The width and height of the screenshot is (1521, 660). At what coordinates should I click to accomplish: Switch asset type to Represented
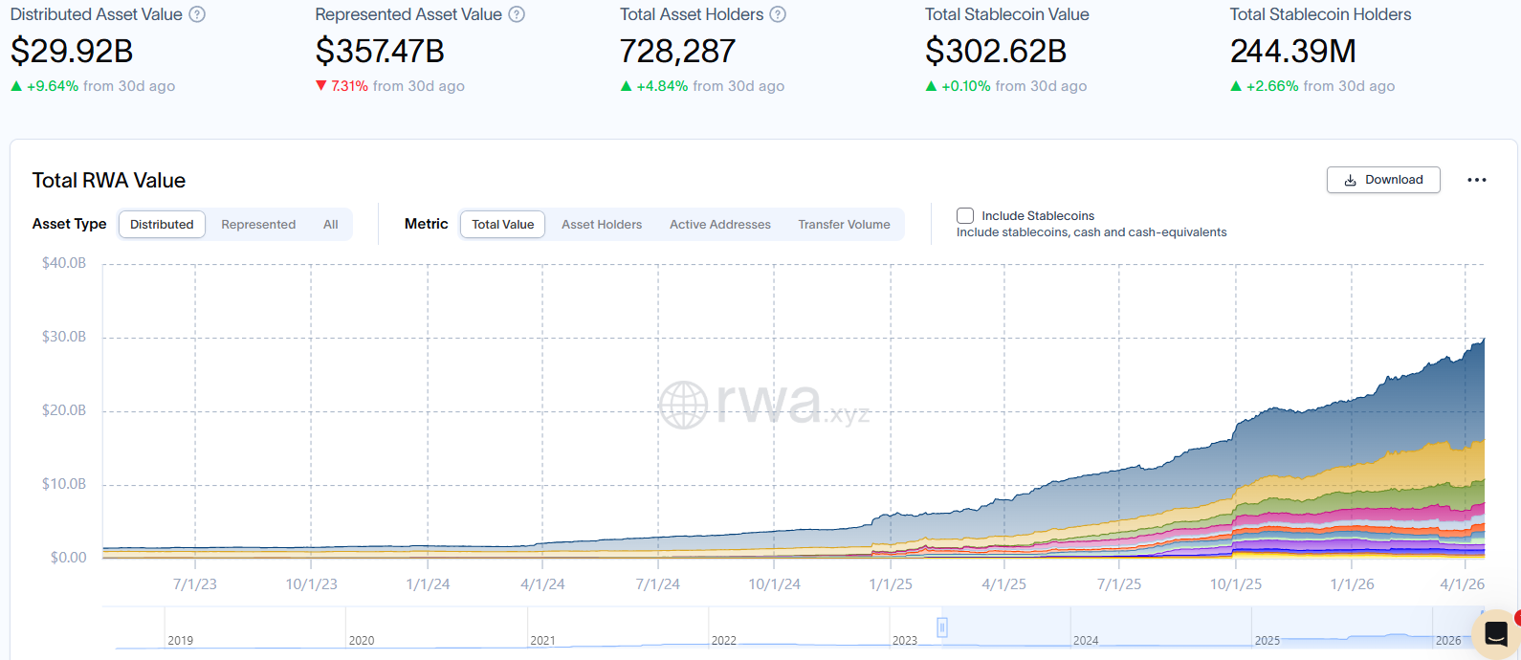[258, 225]
